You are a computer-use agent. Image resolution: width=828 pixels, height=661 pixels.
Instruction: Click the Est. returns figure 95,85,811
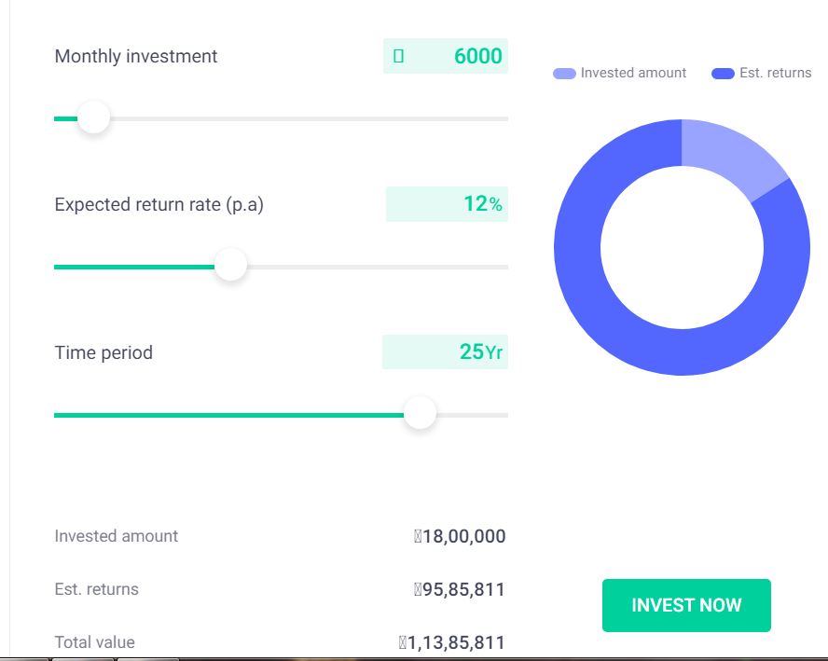[463, 589]
